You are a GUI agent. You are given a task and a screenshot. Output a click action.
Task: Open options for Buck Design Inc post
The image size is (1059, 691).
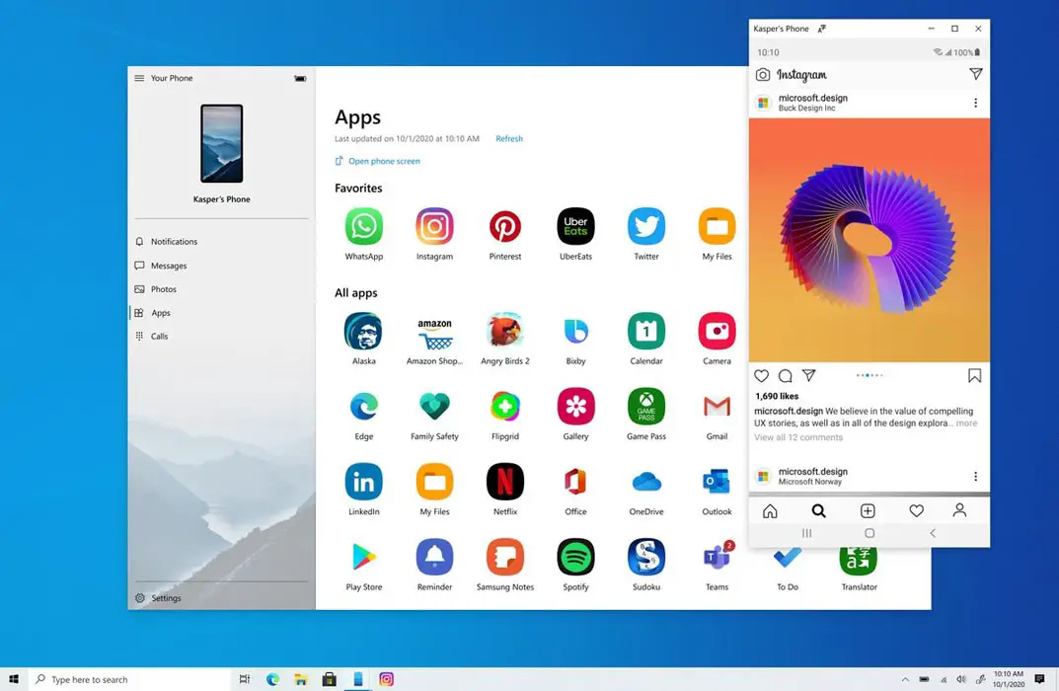pos(975,103)
